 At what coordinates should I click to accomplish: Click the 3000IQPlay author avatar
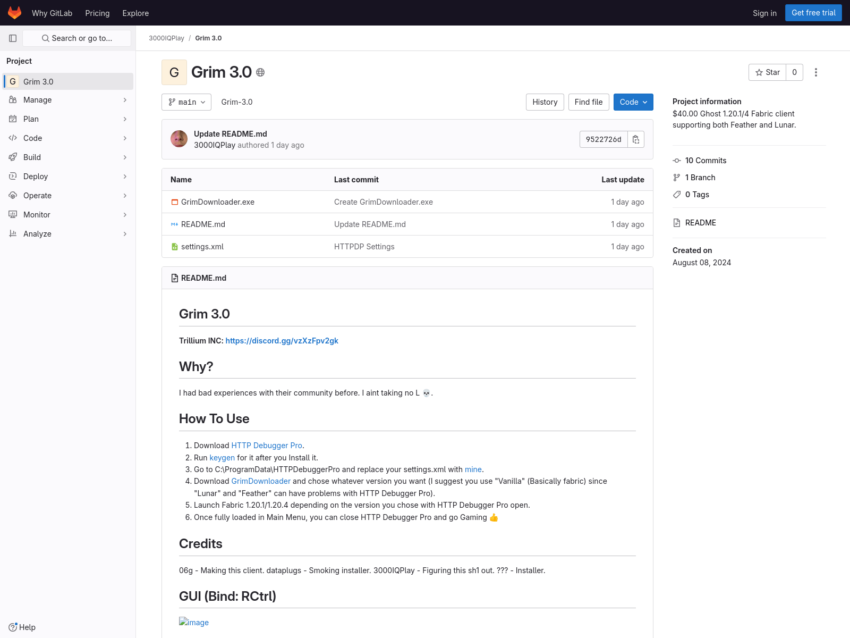tap(179, 139)
